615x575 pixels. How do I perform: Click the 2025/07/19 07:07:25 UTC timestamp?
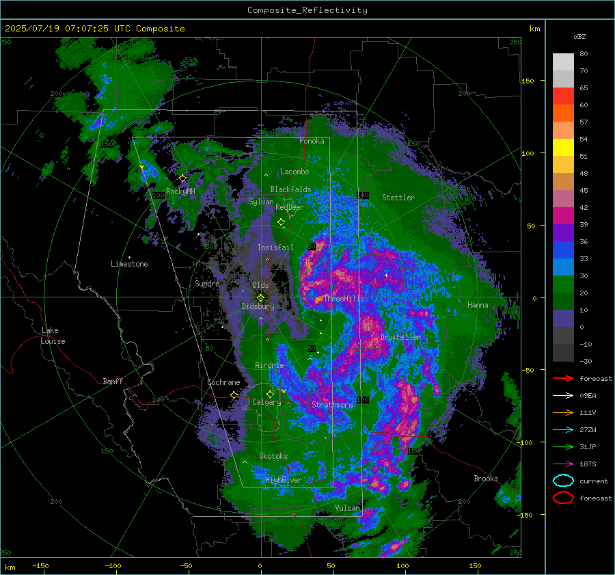[x=68, y=29]
